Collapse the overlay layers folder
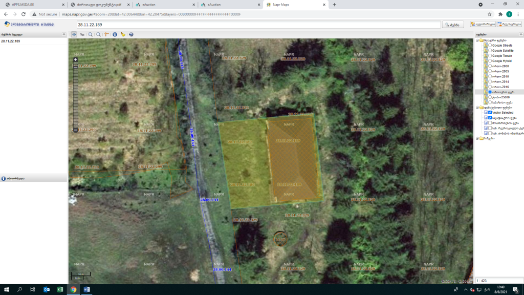Viewport: 524px width, 295px height. 477,108
